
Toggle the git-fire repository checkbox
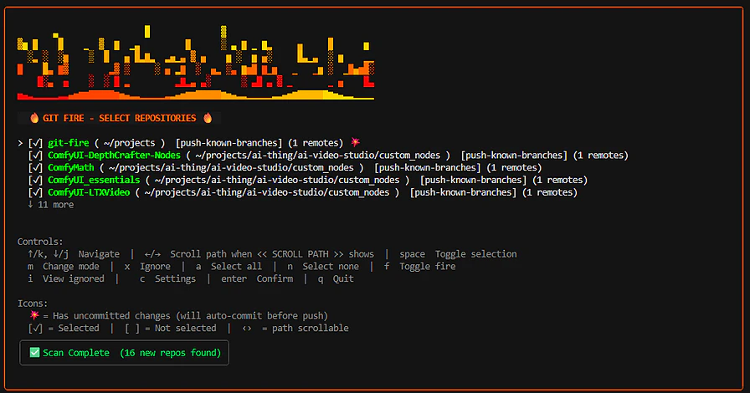click(x=35, y=143)
